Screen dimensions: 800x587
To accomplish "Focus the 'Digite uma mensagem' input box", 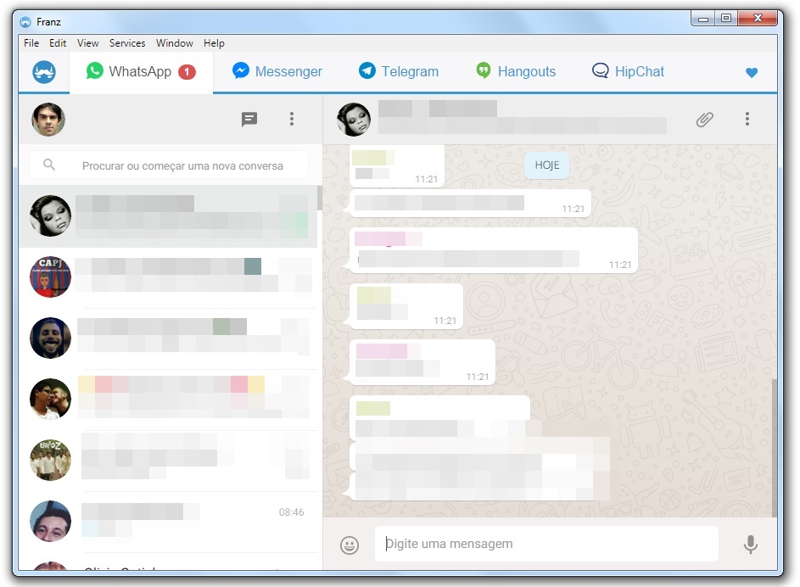I will tap(546, 544).
